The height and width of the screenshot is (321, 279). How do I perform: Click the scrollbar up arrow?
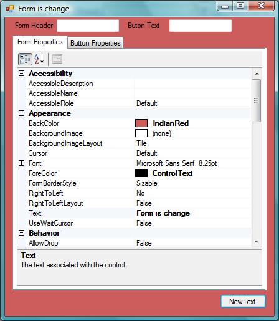(x=257, y=74)
